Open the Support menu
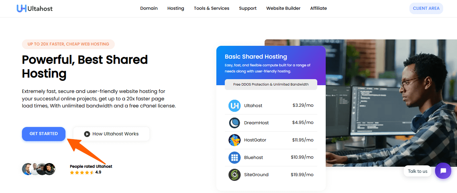 [x=248, y=8]
